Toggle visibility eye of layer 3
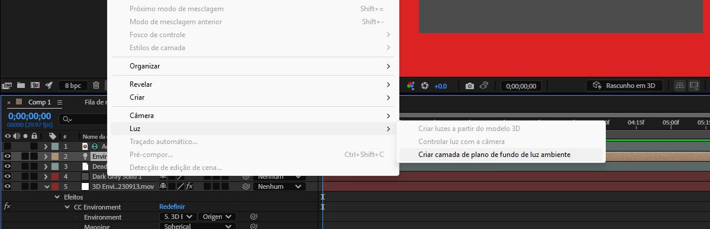710x229 pixels. (x=8, y=166)
